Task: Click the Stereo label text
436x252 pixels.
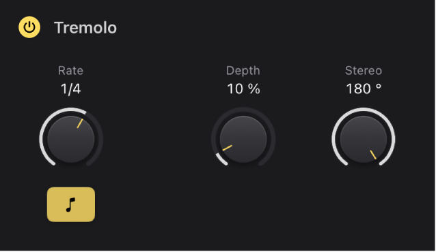Action: 364,71
